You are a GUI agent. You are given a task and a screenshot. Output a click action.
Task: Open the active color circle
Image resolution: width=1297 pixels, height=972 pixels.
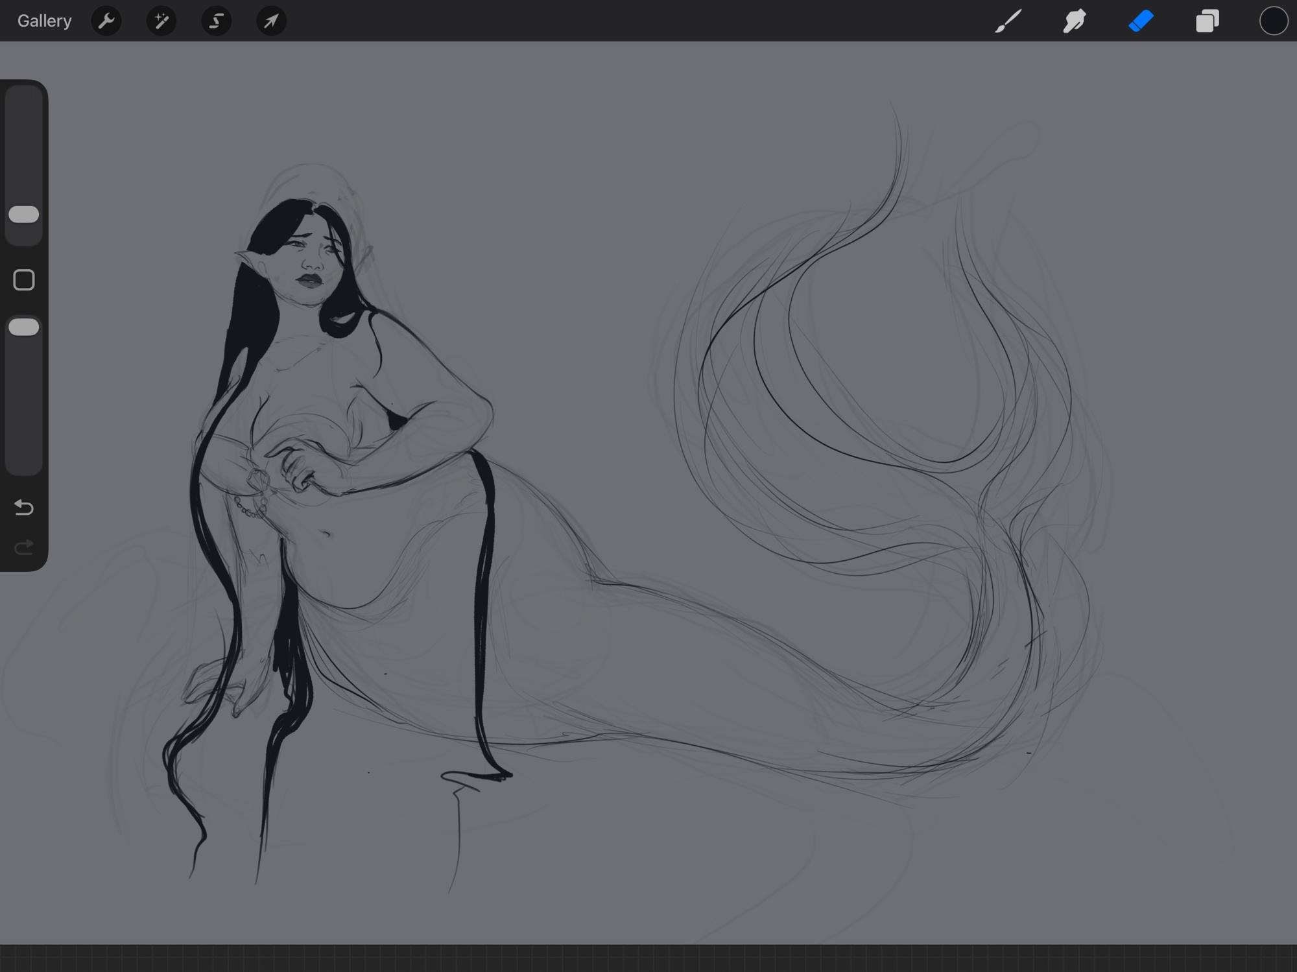pyautogui.click(x=1273, y=21)
